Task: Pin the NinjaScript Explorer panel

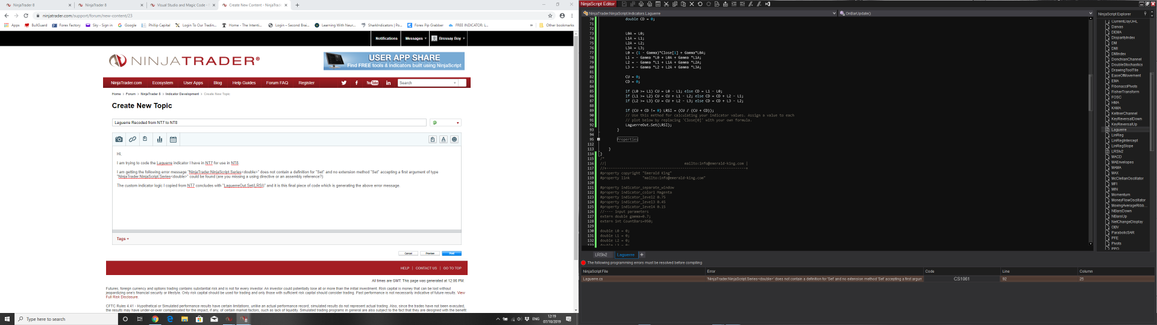Action: point(1146,13)
